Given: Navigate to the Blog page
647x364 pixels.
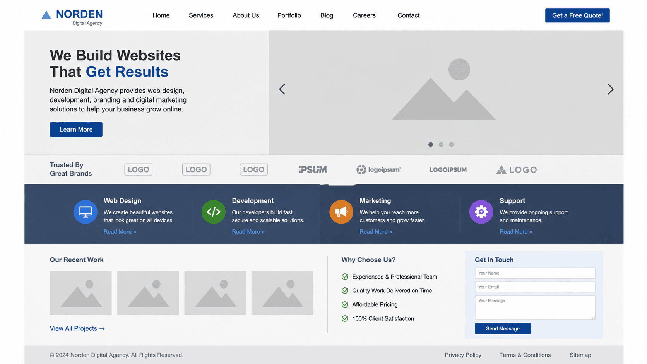Looking at the screenshot, I should tap(327, 15).
